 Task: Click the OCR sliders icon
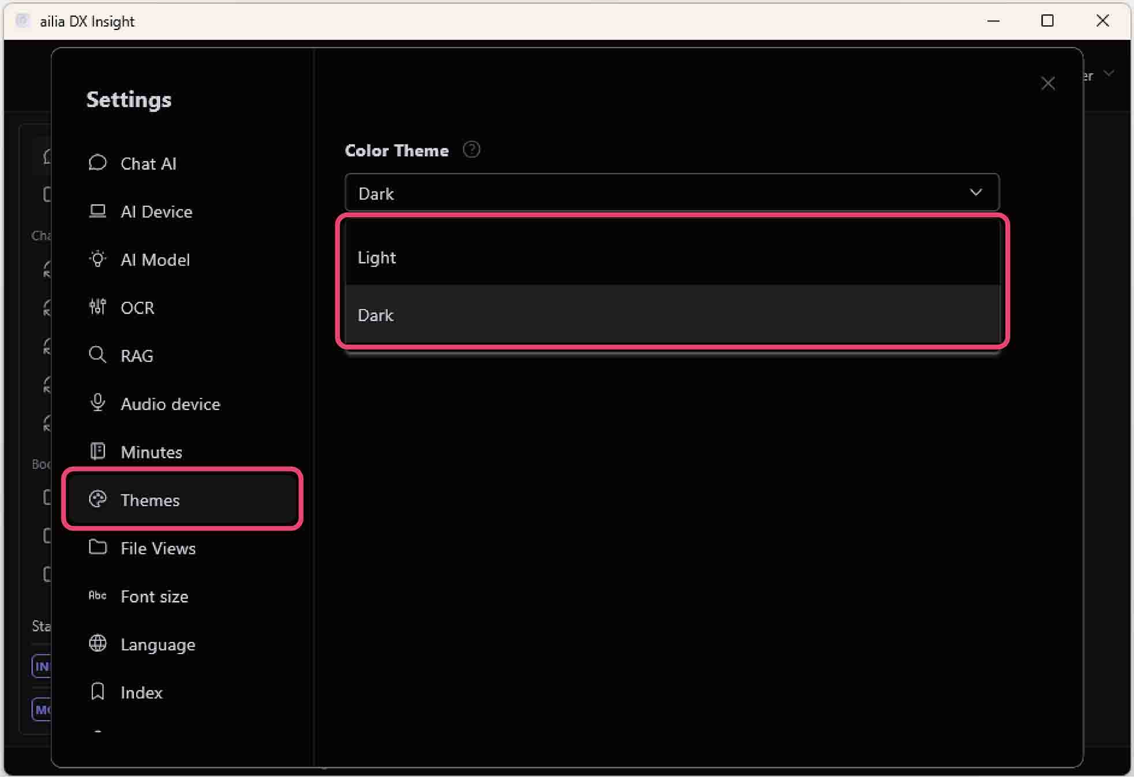(97, 307)
